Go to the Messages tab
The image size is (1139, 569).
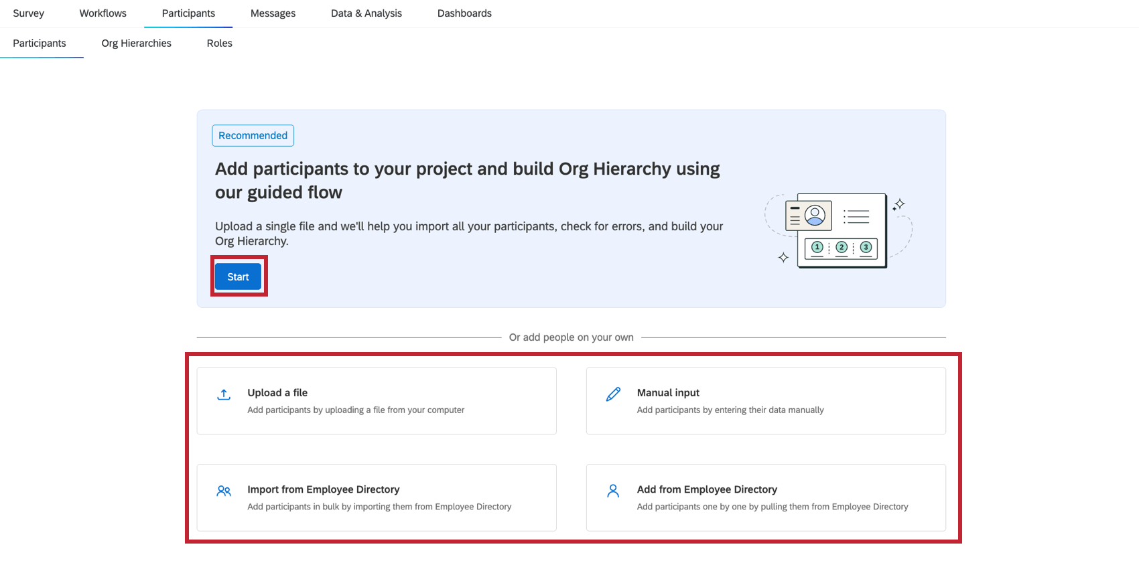[x=273, y=13]
